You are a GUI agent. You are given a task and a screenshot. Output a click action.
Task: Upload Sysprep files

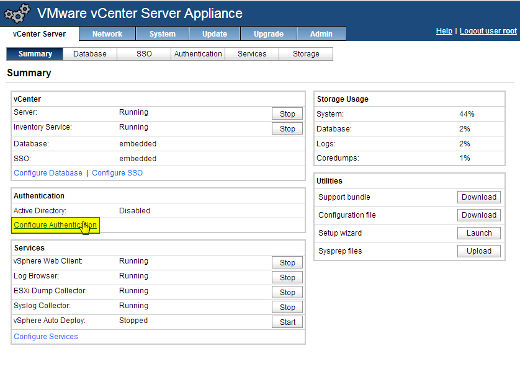pos(478,251)
